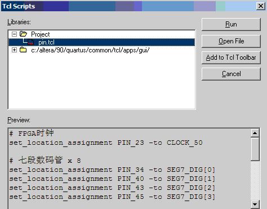Image resolution: width=267 pixels, height=209 pixels.
Task: Click the SEG7_DIG[1] assignment line
Action: tap(112, 179)
